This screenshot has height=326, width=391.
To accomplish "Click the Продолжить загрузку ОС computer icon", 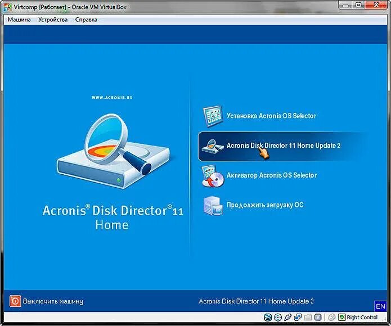I will point(213,206).
